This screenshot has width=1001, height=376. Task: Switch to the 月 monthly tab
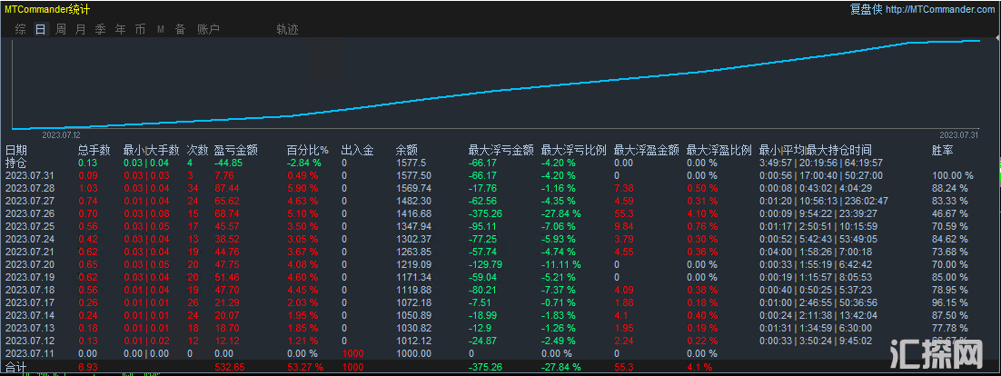(x=80, y=29)
